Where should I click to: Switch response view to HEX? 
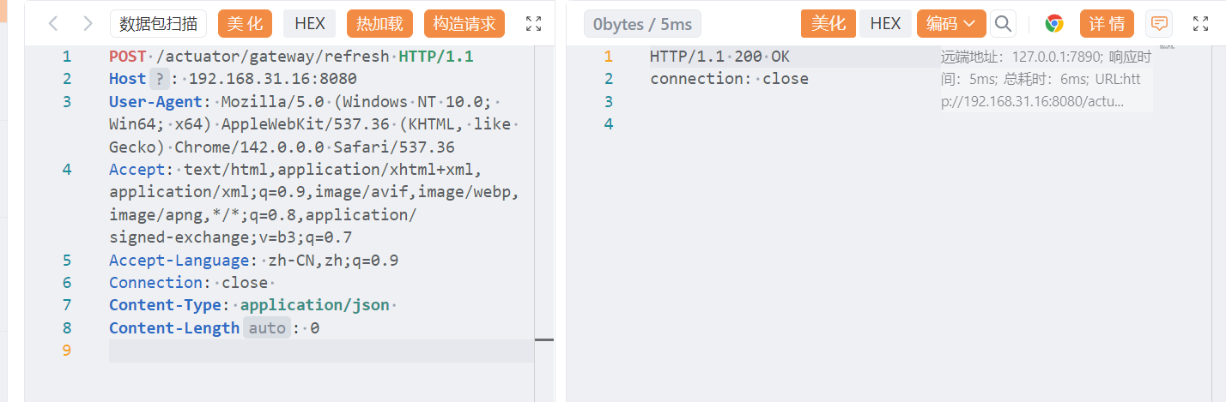click(885, 24)
